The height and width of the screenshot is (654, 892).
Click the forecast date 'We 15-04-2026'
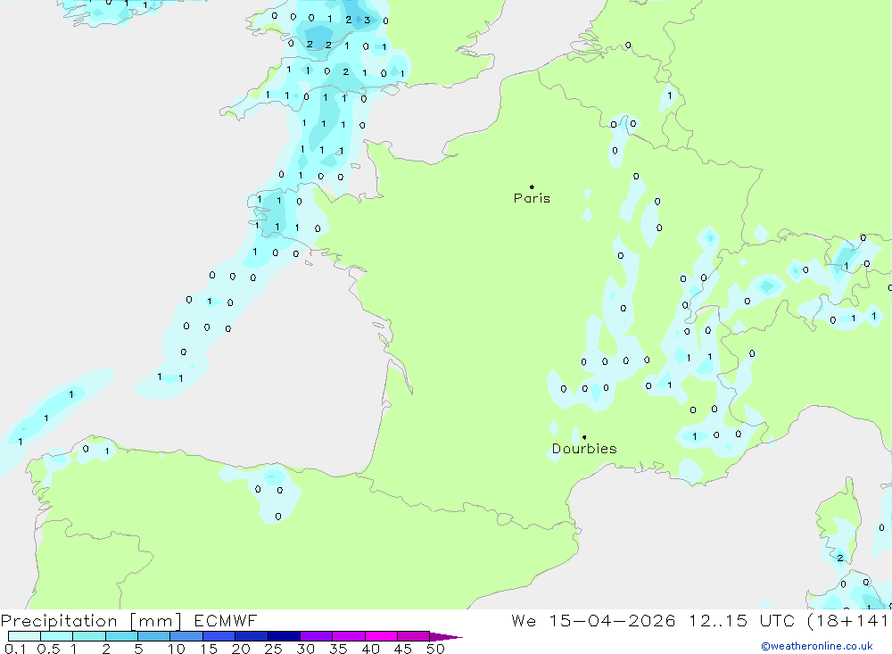point(593,620)
